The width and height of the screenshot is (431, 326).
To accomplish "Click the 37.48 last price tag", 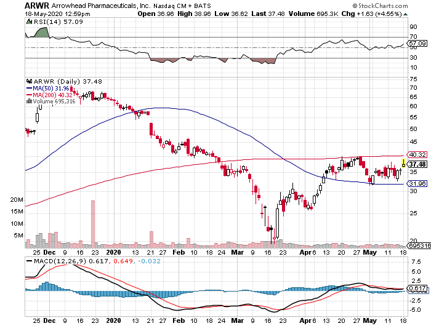I will pos(417,164).
